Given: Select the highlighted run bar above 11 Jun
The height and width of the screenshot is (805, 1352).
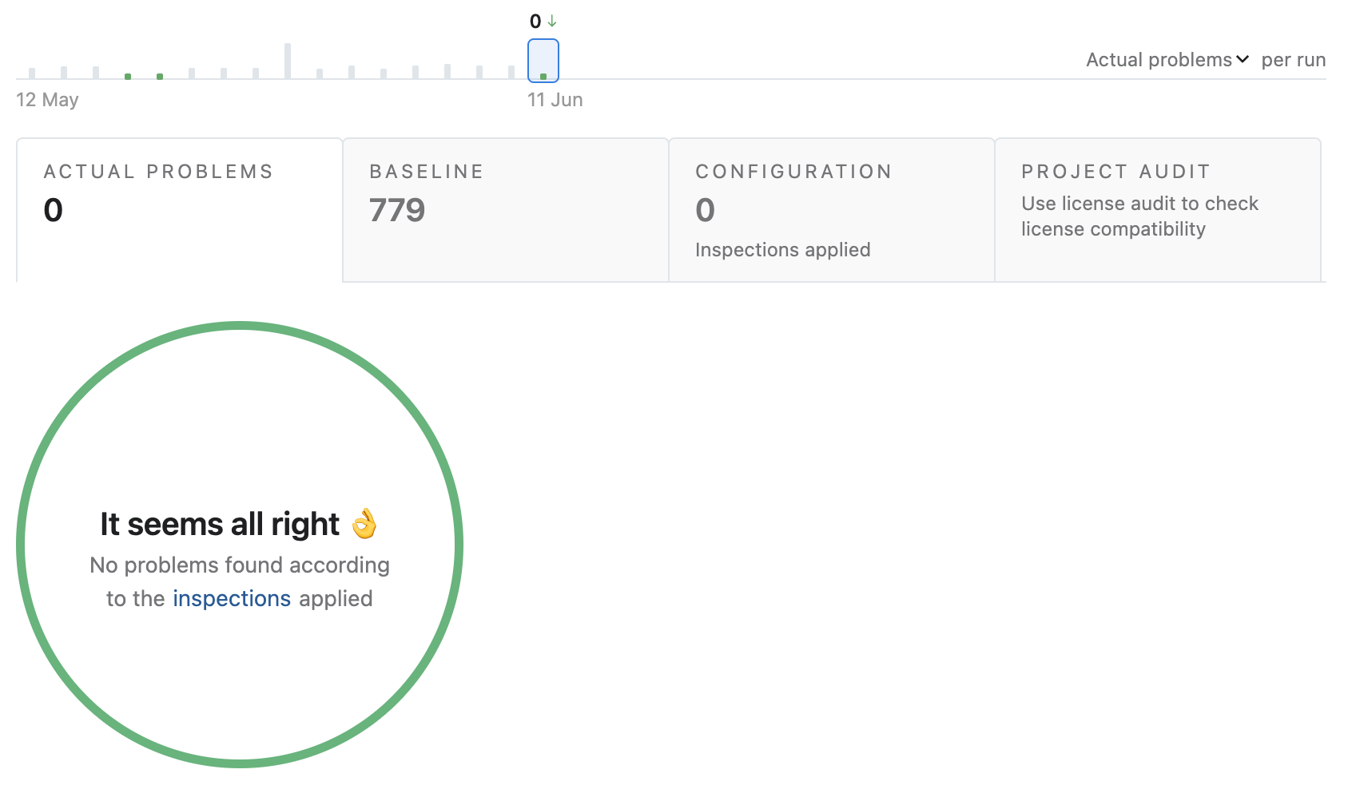Looking at the screenshot, I should click(x=543, y=61).
